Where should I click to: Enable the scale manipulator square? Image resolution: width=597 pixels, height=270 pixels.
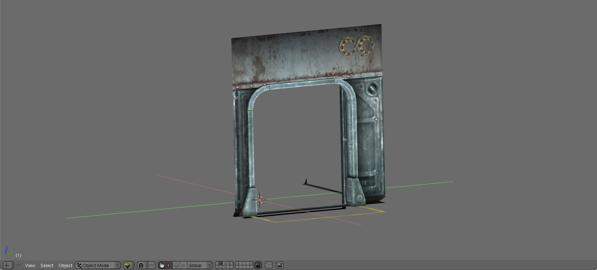(x=183, y=265)
